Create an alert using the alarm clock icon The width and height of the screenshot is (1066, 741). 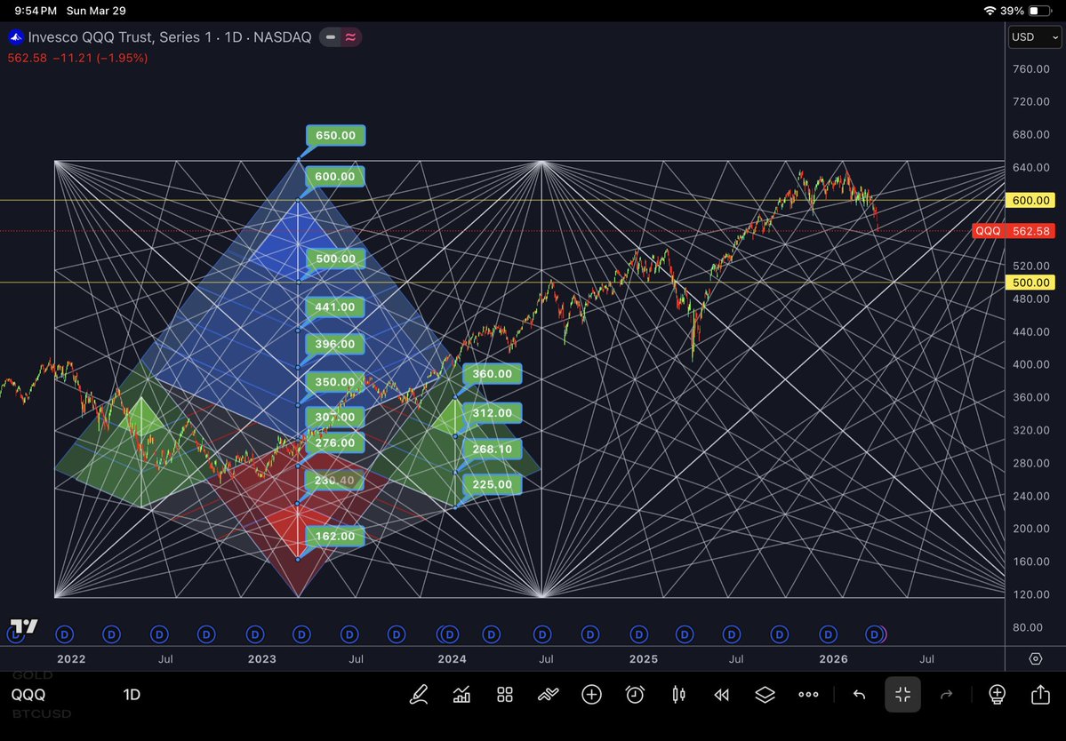coord(634,695)
